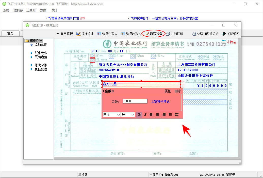Select the 模板设计 folder in the tree
This screenshot has width=263, height=178.
click(34, 41)
